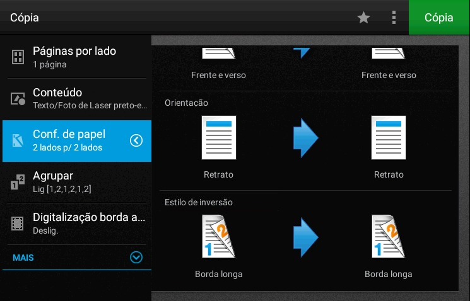Click the Conteúdo setting icon
The width and height of the screenshot is (470, 301).
point(18,99)
